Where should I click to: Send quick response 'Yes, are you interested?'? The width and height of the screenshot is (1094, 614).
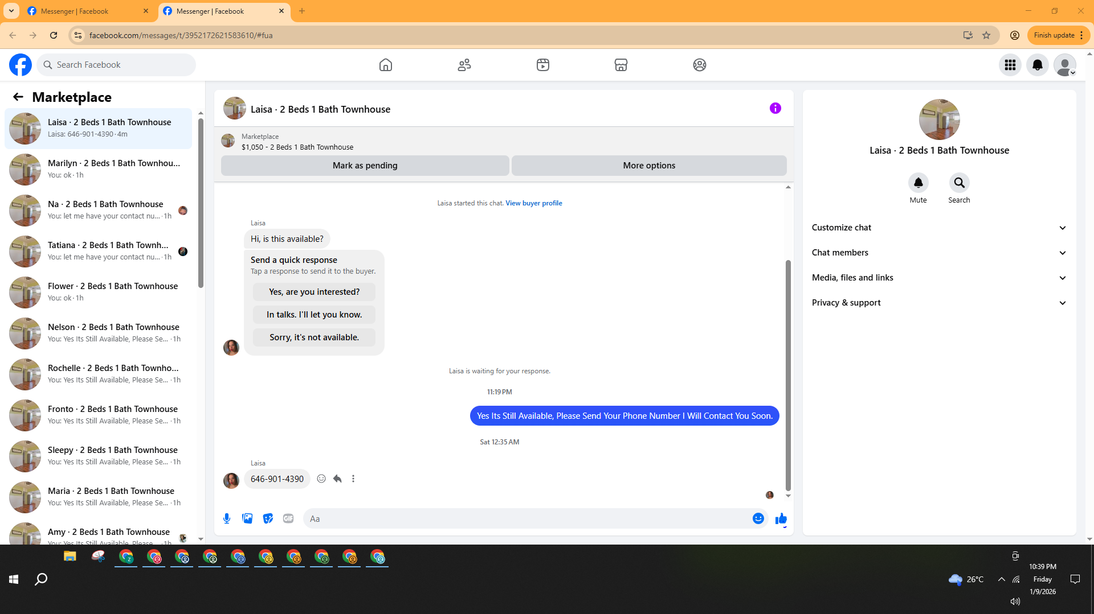click(314, 292)
